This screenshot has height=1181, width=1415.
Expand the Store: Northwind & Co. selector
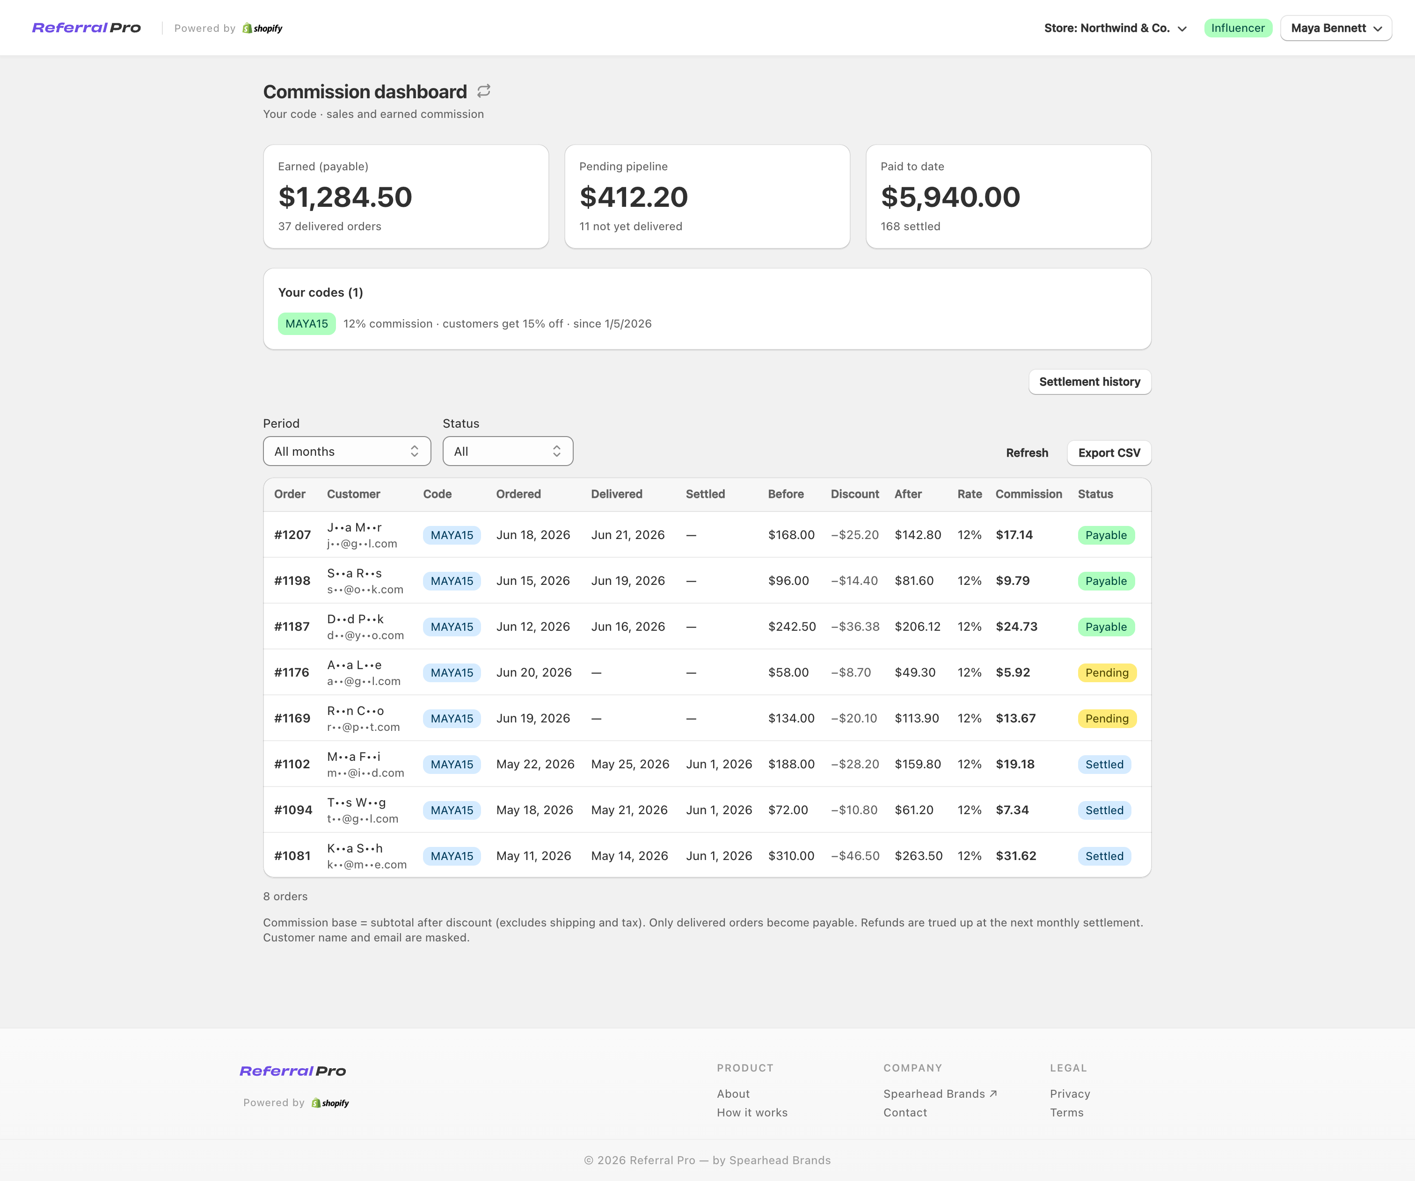pyautogui.click(x=1115, y=28)
